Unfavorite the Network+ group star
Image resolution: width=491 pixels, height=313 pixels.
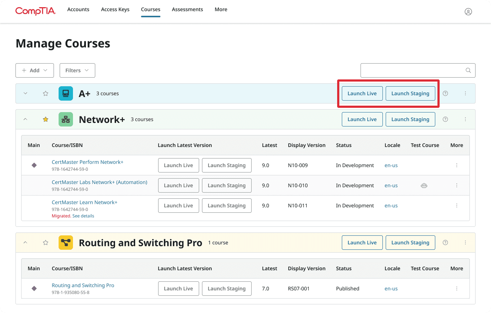point(46,119)
